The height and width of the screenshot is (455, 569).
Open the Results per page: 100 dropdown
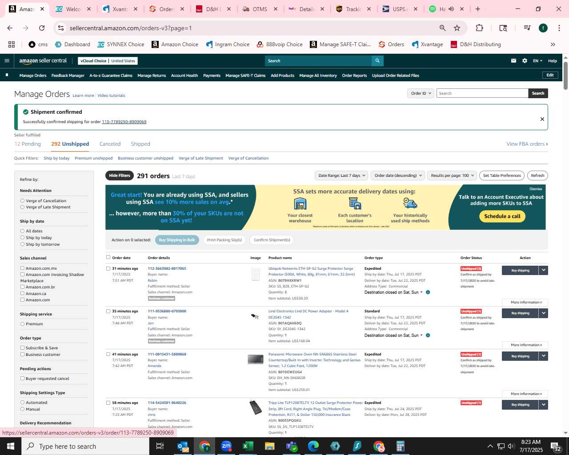tap(452, 176)
